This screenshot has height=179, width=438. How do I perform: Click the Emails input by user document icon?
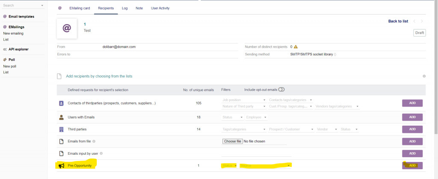pyautogui.click(x=62, y=153)
